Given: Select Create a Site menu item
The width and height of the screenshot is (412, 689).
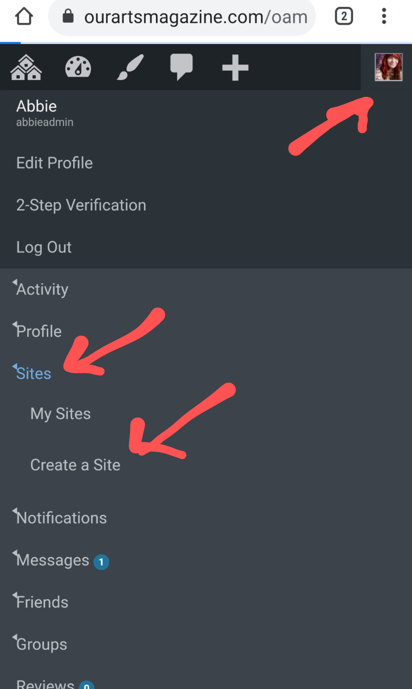Looking at the screenshot, I should pos(75,465).
